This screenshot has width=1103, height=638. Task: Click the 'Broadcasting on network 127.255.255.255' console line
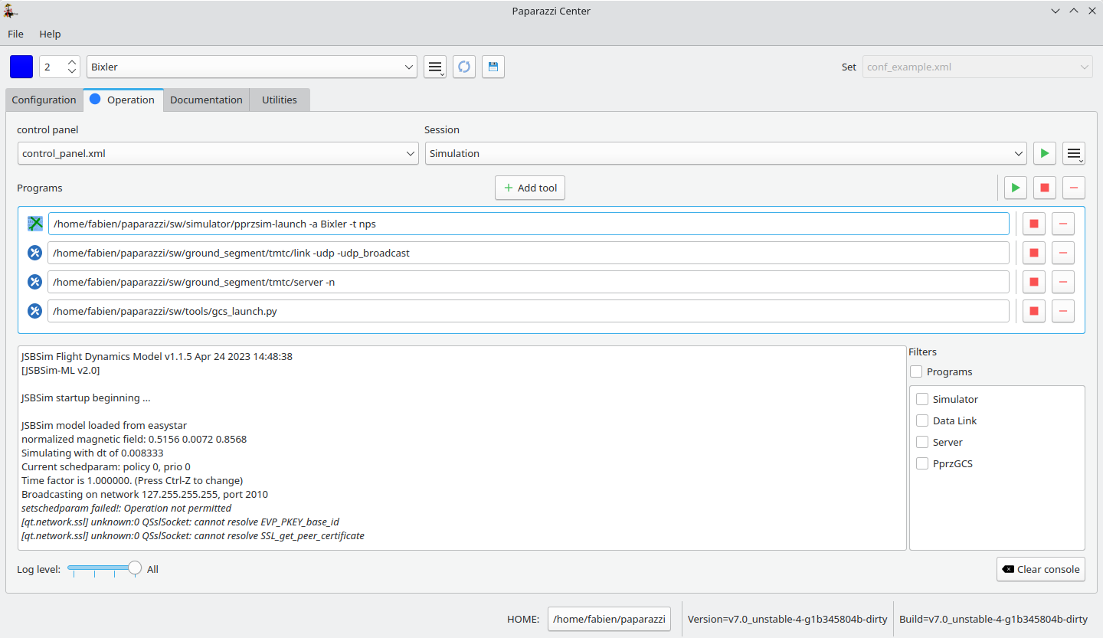tap(145, 494)
